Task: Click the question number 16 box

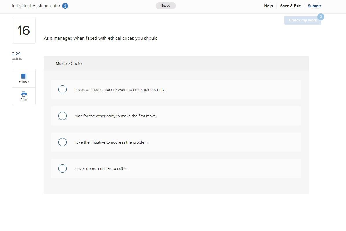Action: coord(24,30)
